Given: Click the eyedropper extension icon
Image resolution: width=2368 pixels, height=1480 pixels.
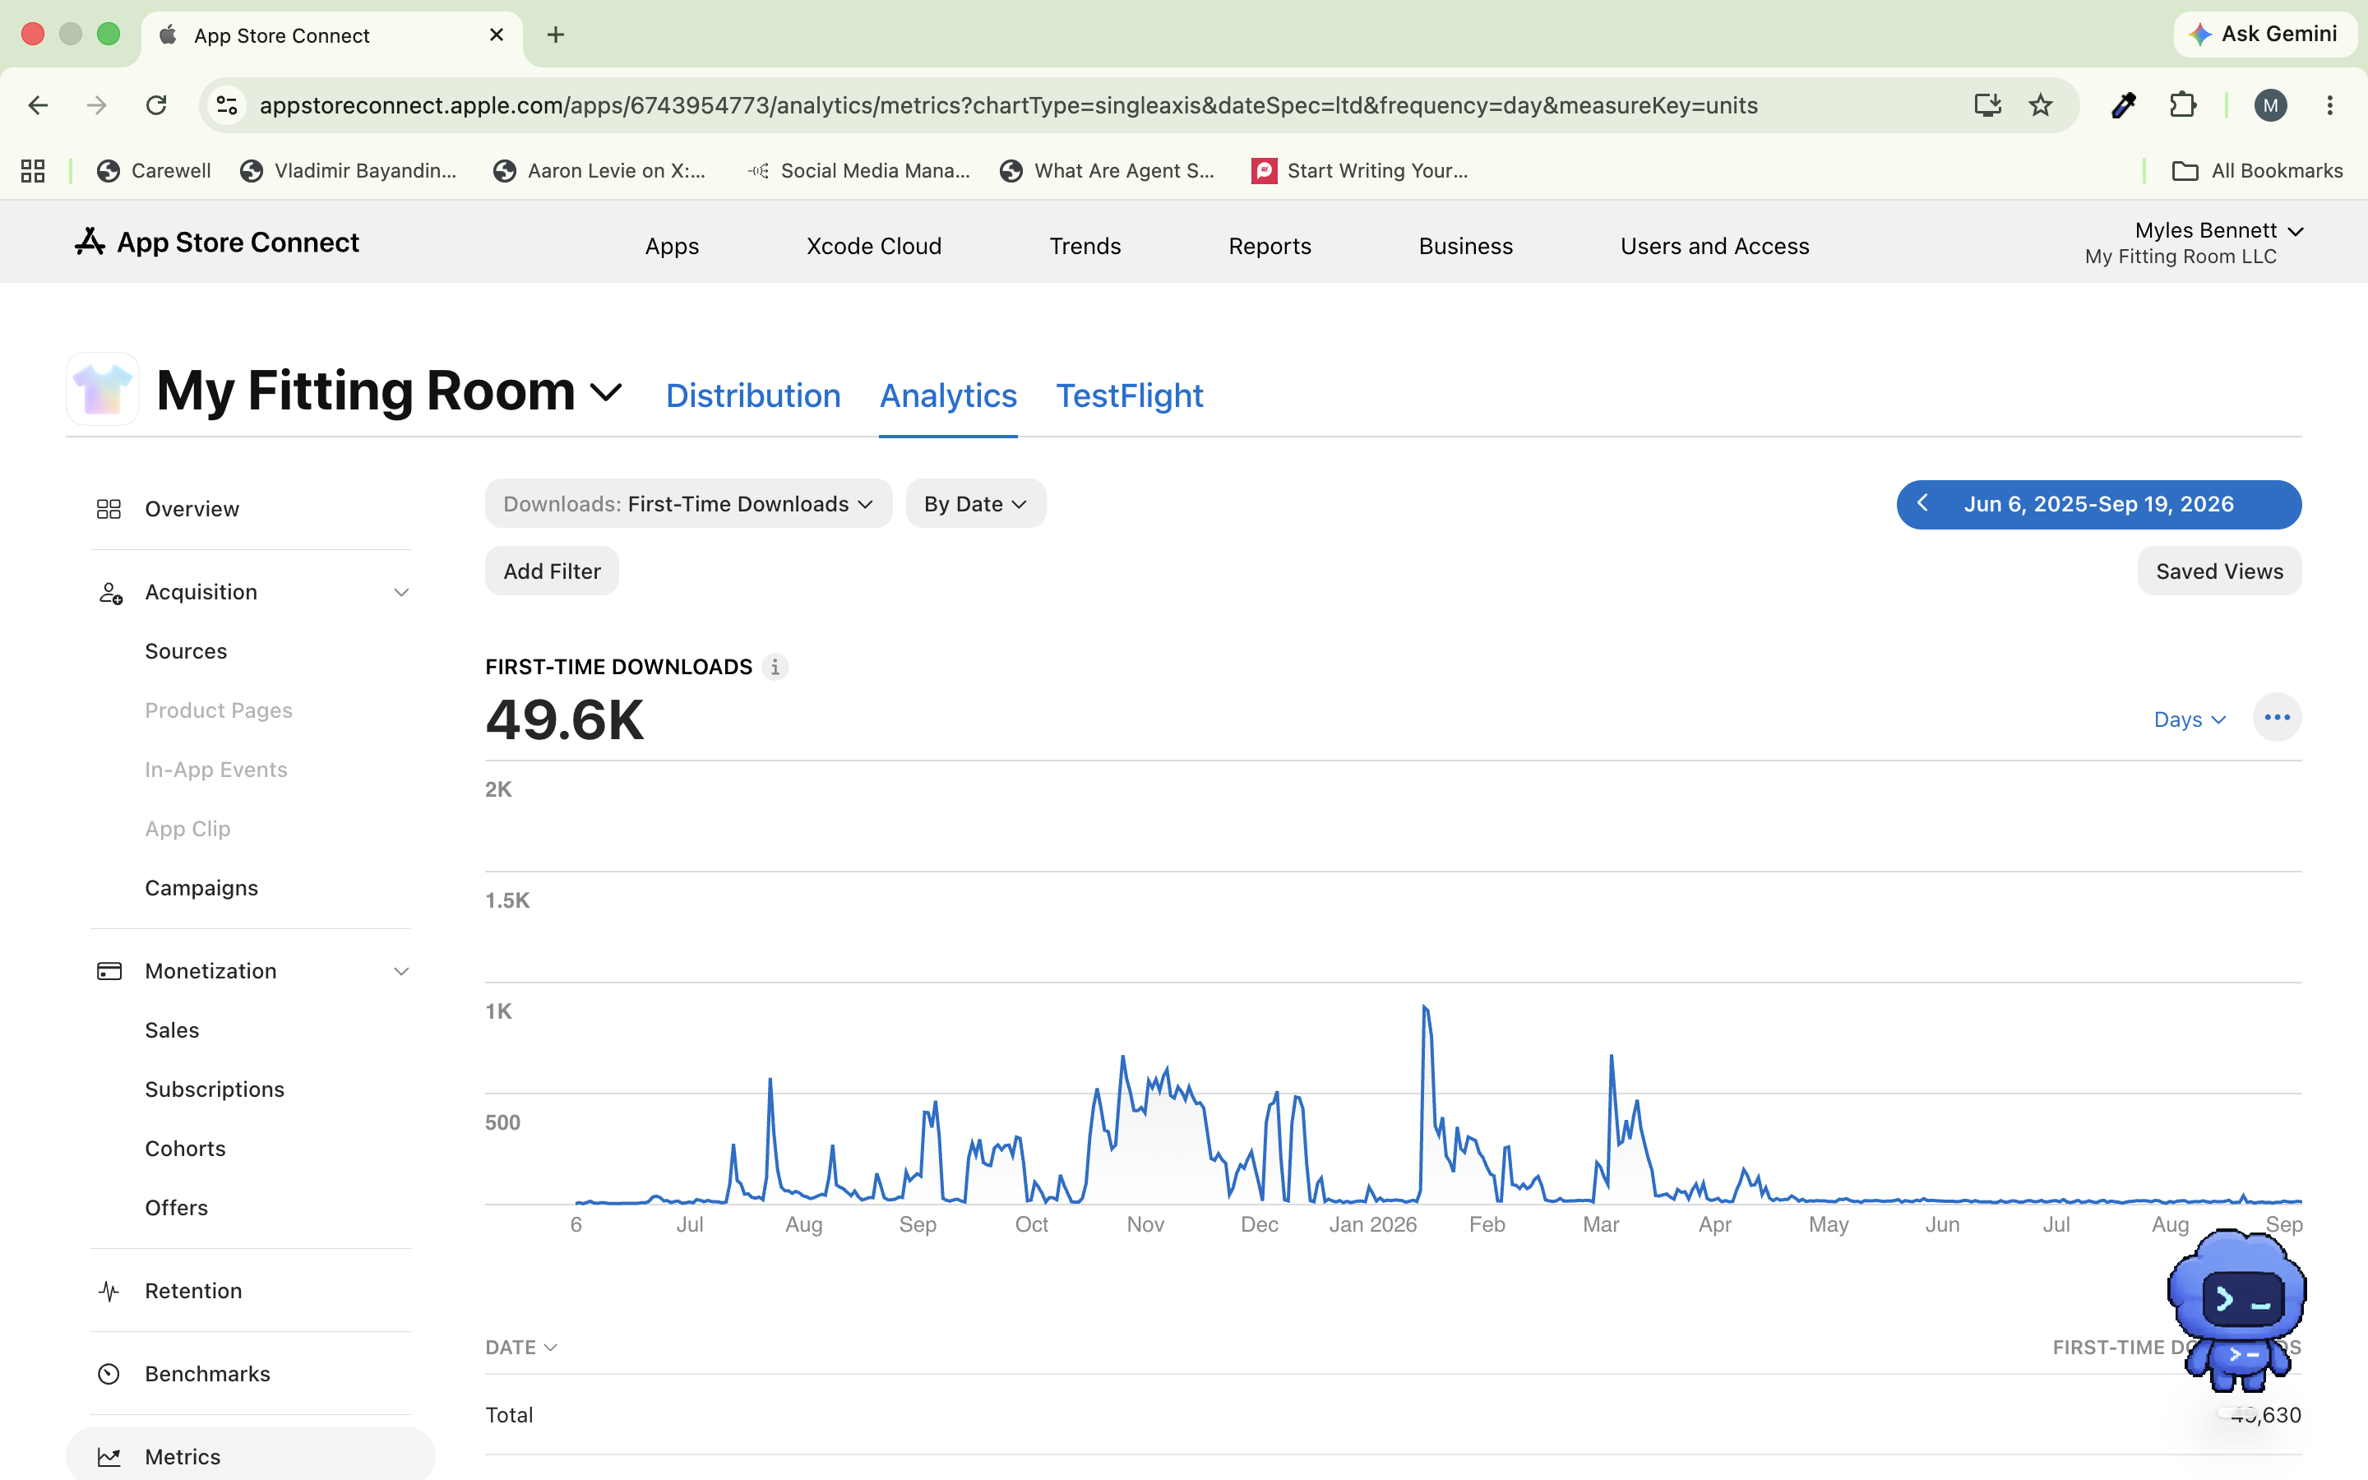Looking at the screenshot, I should tap(2123, 106).
